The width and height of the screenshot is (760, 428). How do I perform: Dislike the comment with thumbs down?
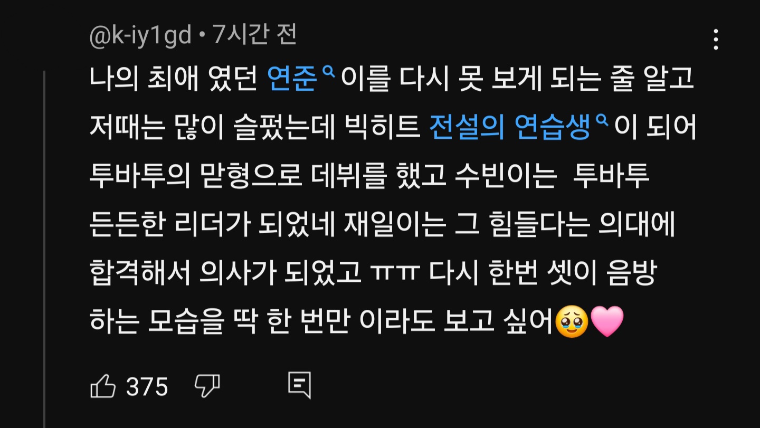pyautogui.click(x=207, y=386)
